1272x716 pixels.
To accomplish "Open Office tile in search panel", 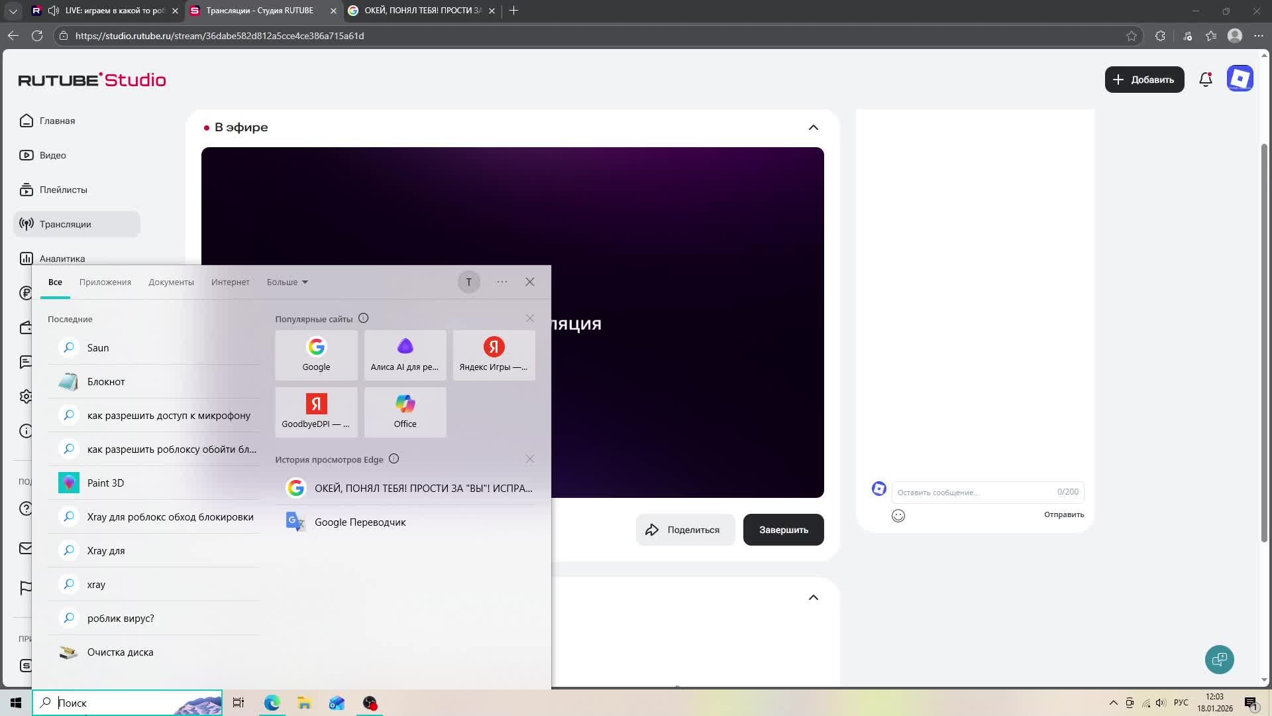I will pyautogui.click(x=405, y=412).
